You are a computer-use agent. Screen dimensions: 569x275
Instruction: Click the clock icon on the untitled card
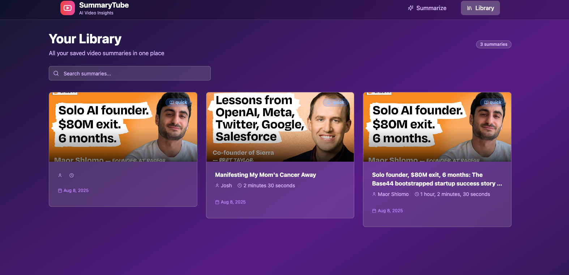tap(72, 175)
